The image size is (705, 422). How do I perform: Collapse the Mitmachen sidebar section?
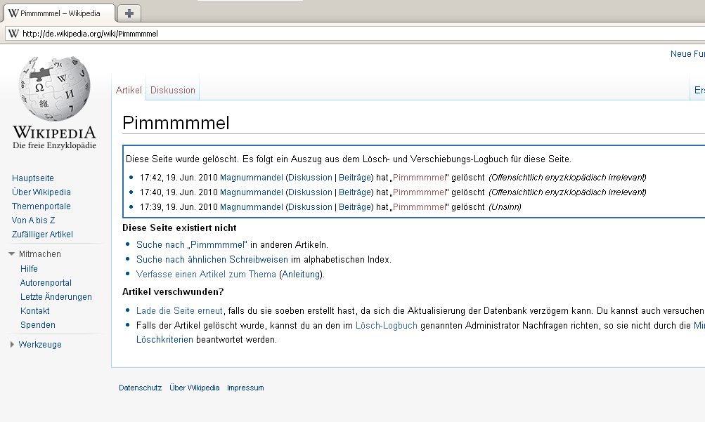(12, 254)
